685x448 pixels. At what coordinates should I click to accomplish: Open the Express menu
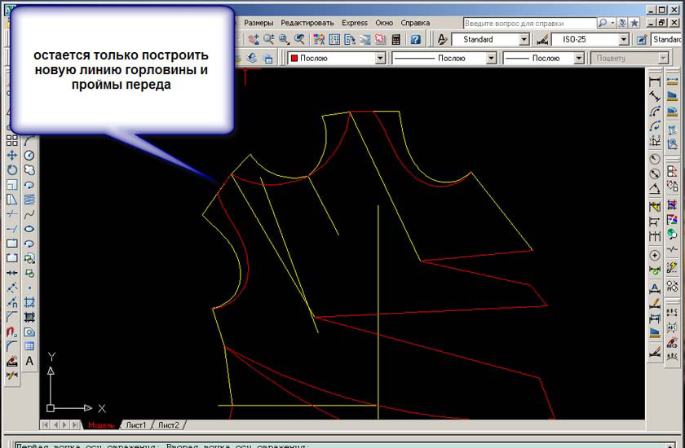[x=355, y=23]
